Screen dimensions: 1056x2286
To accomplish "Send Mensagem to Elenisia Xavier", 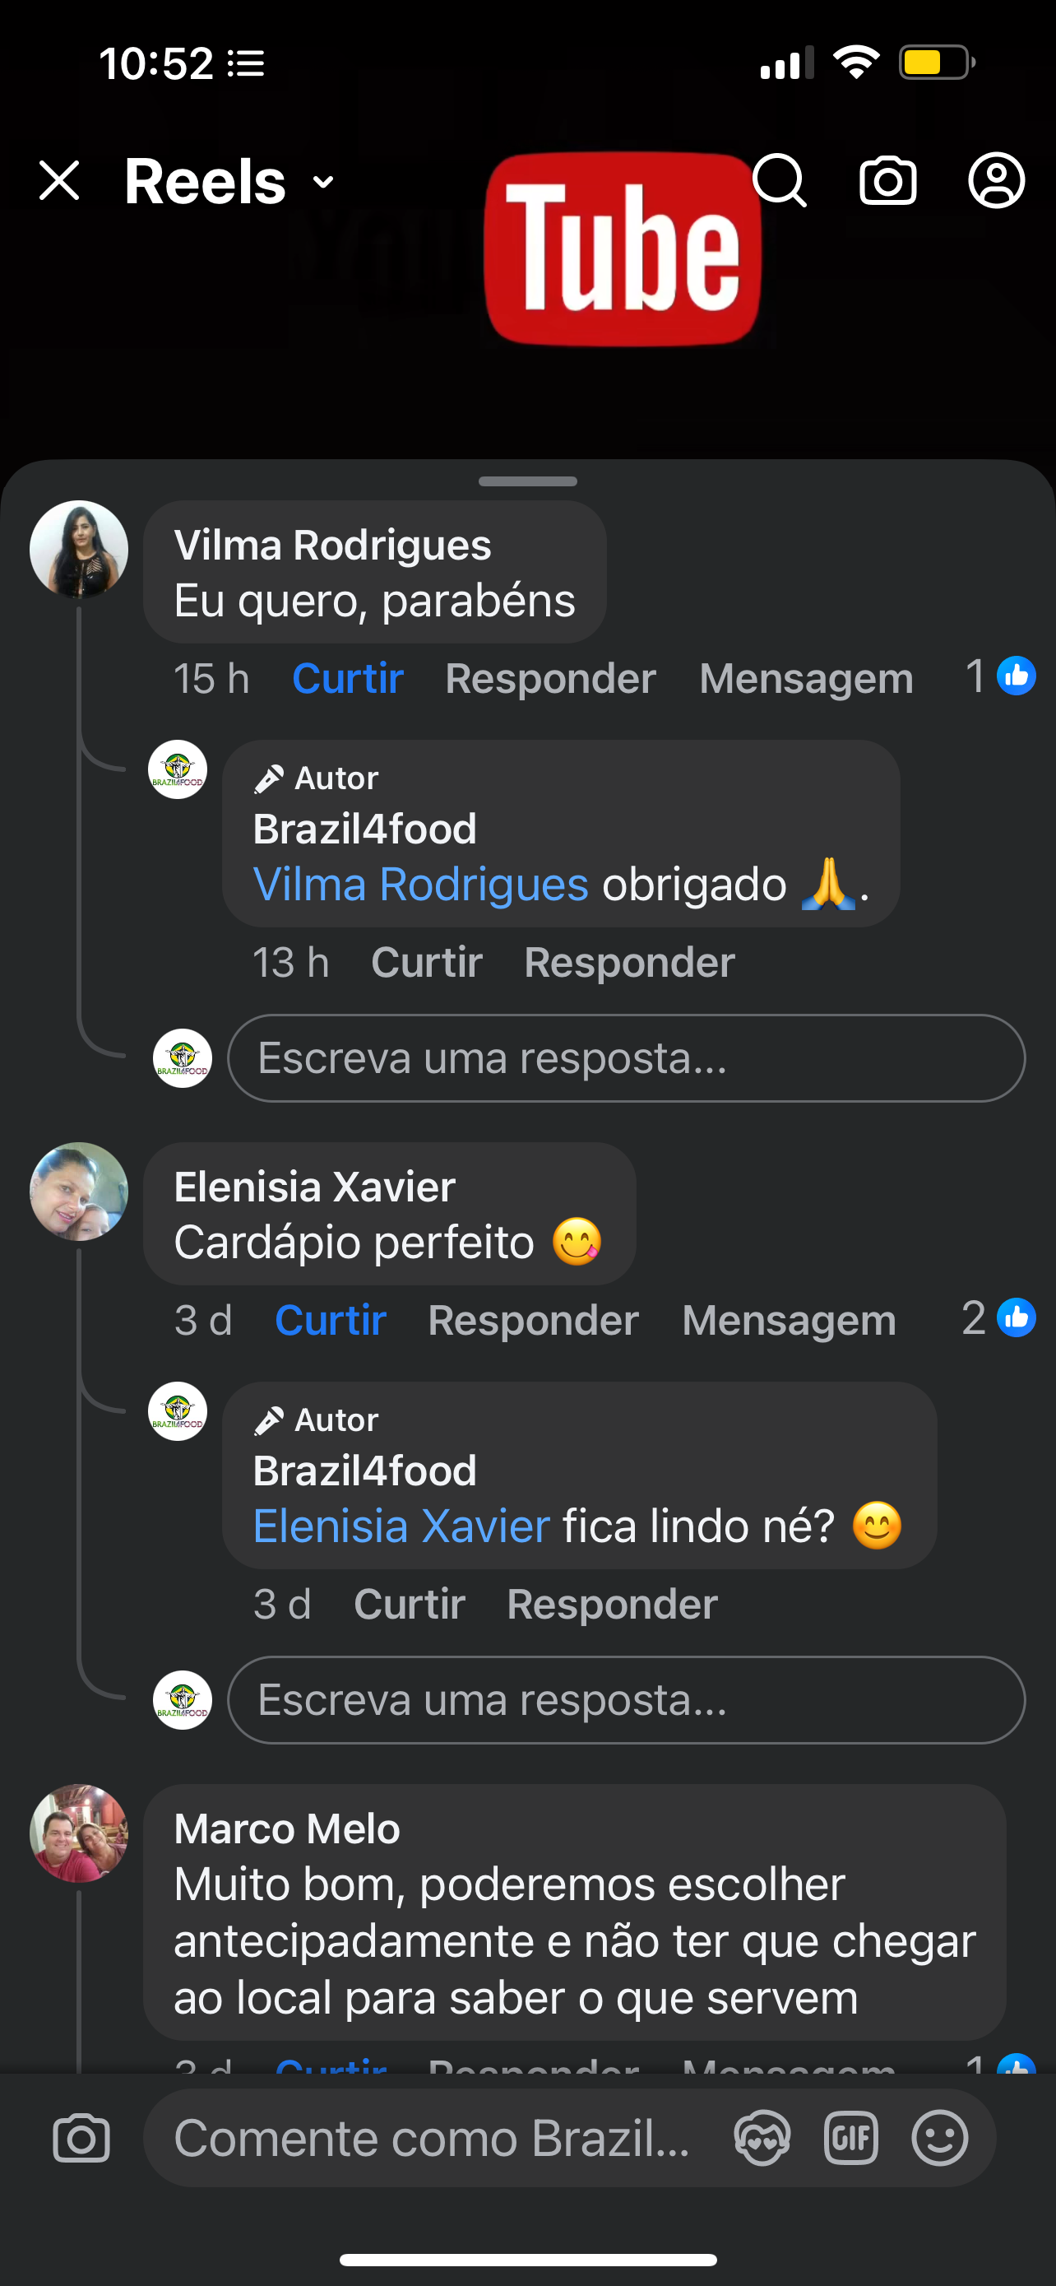I will (788, 1321).
